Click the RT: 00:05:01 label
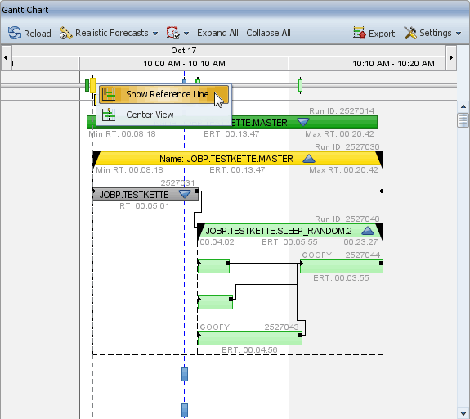 145,206
